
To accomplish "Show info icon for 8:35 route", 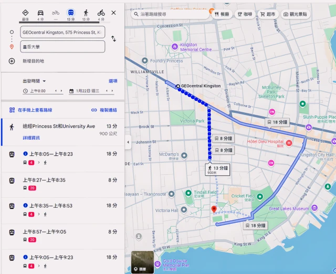I will (25, 205).
